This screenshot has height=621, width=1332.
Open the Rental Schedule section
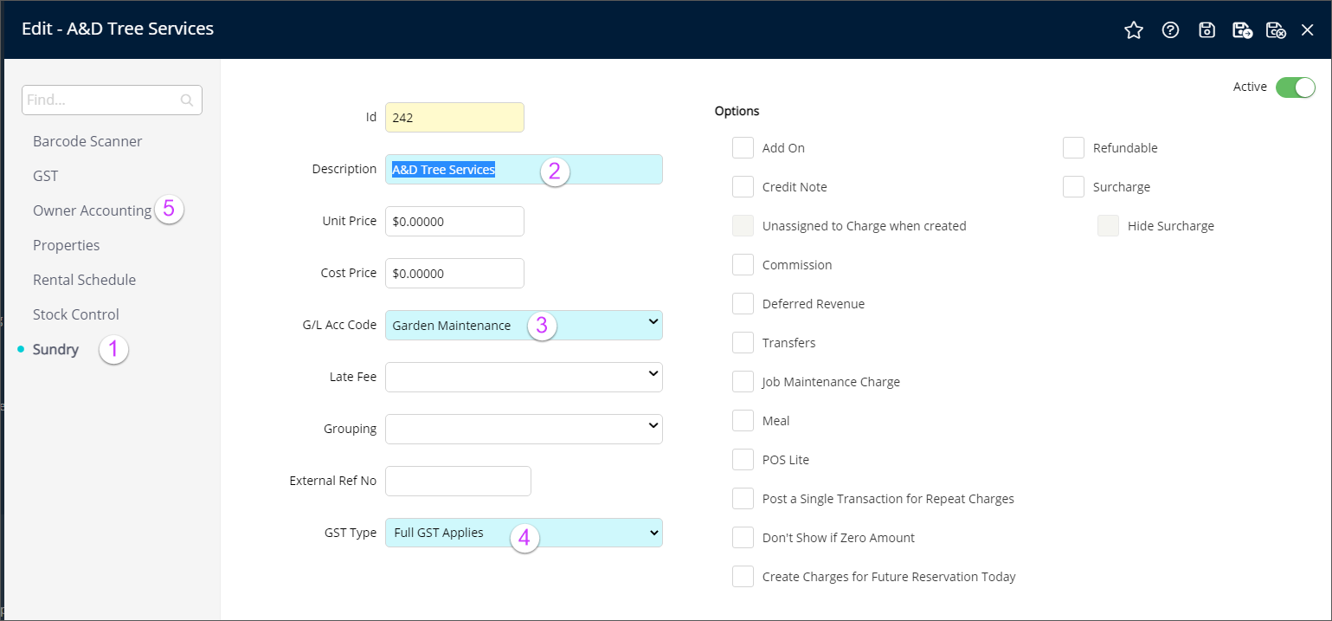click(x=84, y=280)
